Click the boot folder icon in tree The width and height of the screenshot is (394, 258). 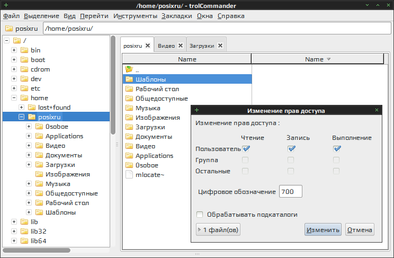(24, 59)
